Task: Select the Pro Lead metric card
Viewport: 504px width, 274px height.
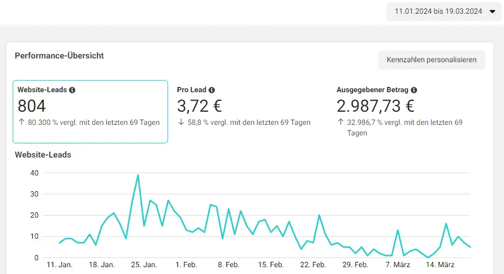Action: coord(250,112)
